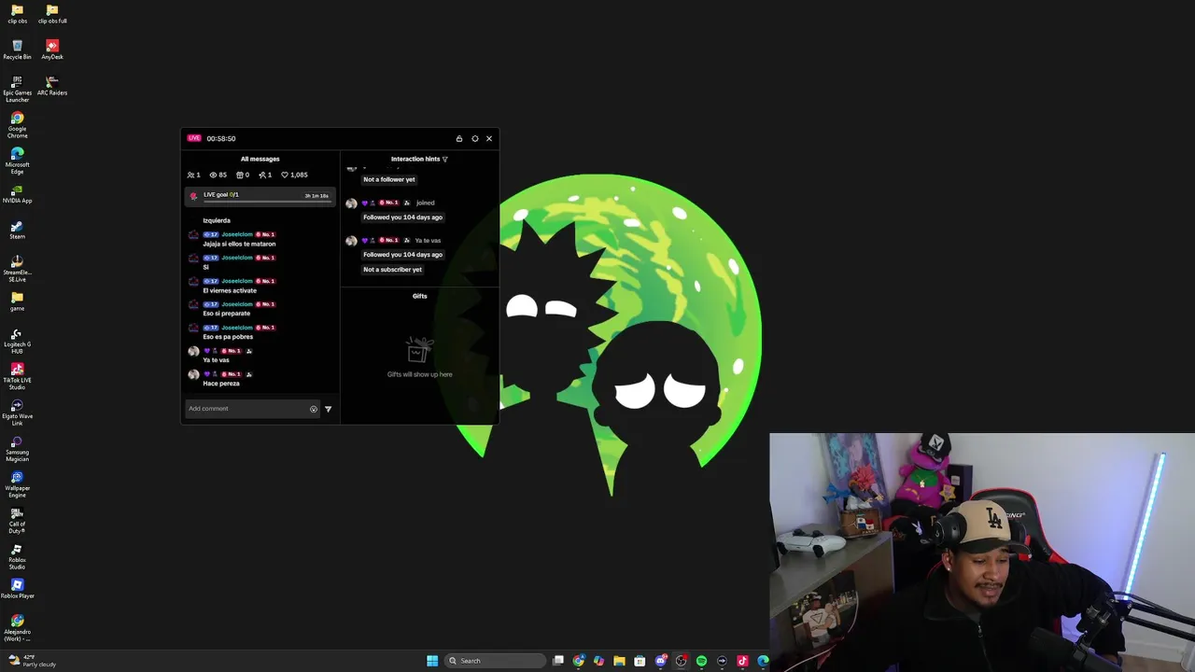Select the StreamElements SE.Live shortcut

point(17,269)
